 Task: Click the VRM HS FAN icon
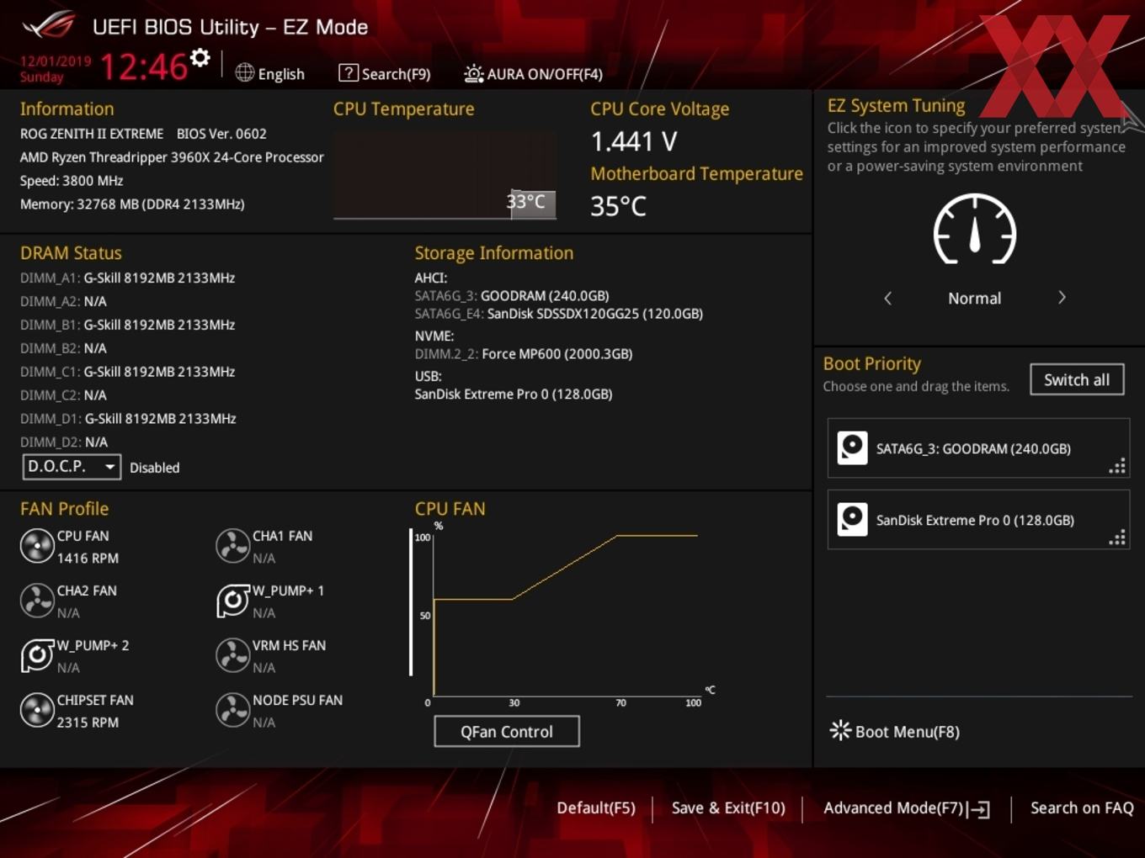[233, 655]
